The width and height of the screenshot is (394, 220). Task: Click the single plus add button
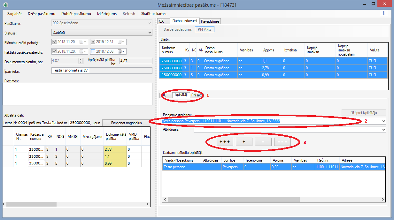244,142
